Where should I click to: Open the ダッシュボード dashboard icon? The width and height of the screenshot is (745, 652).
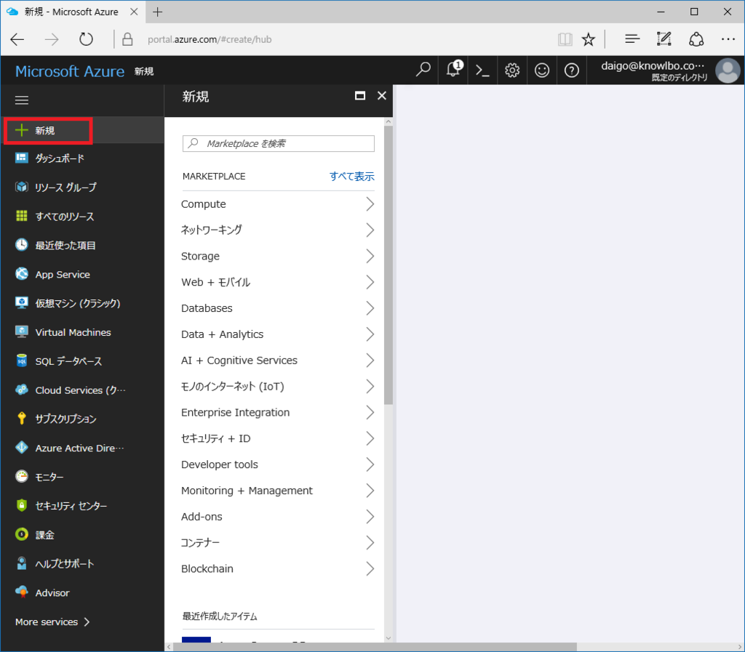coord(21,158)
